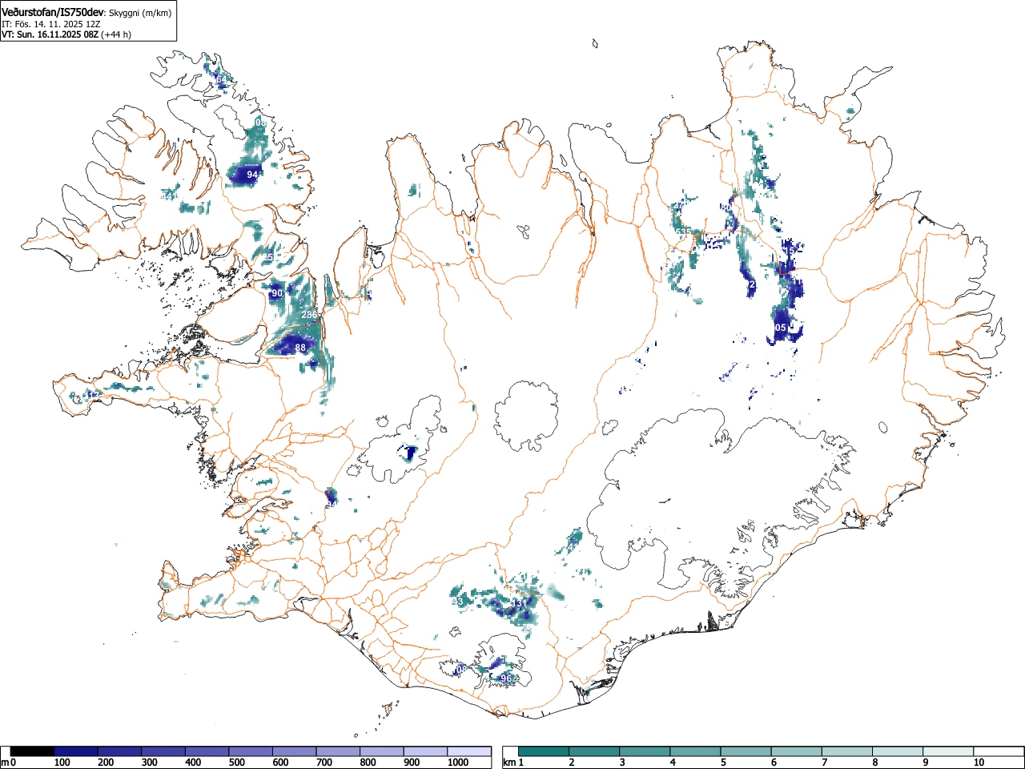Click the '88' value label on map
The image size is (1025, 769).
[300, 348]
